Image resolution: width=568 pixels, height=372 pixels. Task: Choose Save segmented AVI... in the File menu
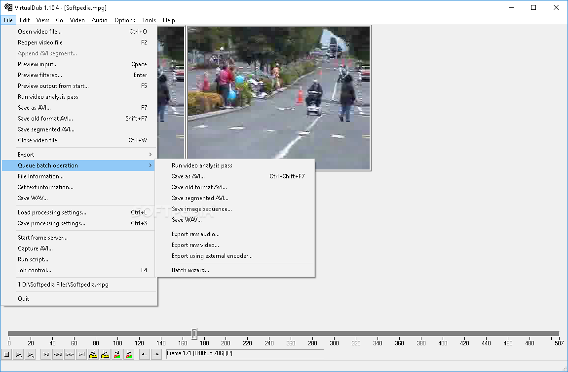[x=79, y=129]
